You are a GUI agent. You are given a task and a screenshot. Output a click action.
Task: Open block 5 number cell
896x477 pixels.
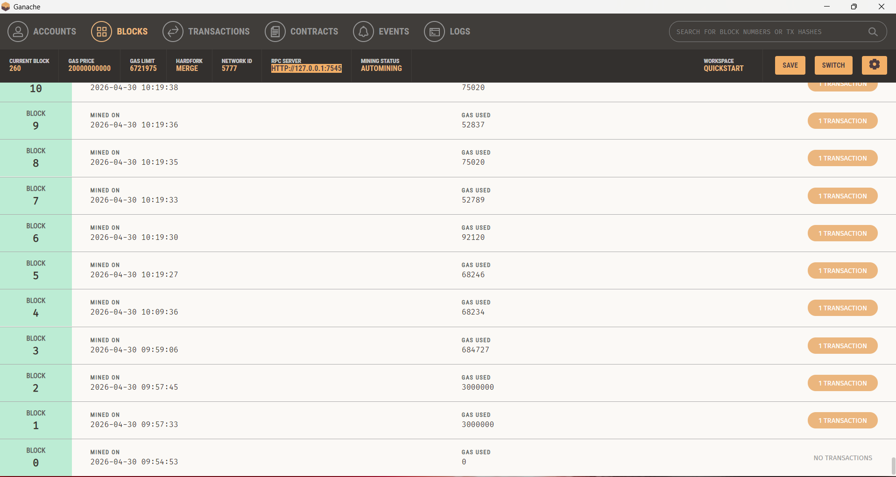click(36, 271)
